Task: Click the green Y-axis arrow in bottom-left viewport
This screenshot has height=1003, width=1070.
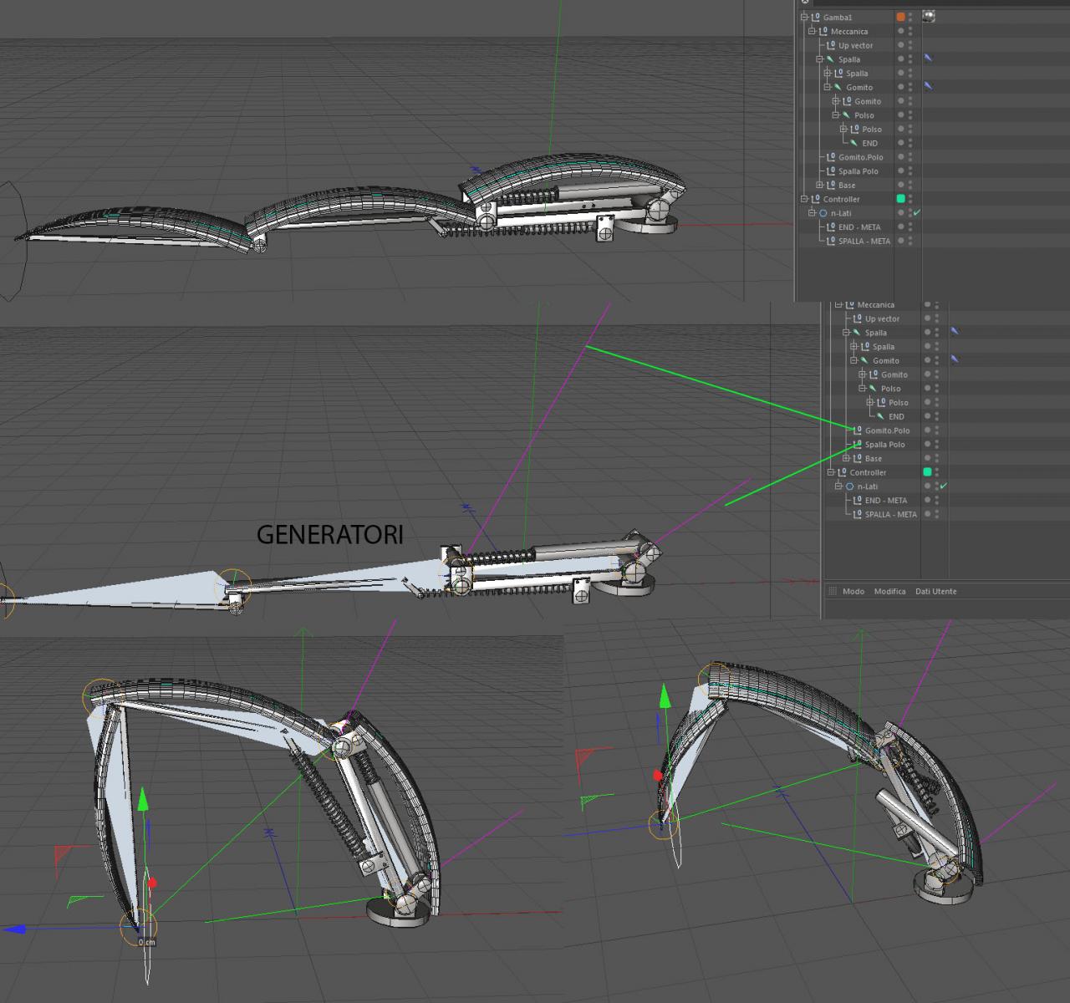Action: coord(143,799)
